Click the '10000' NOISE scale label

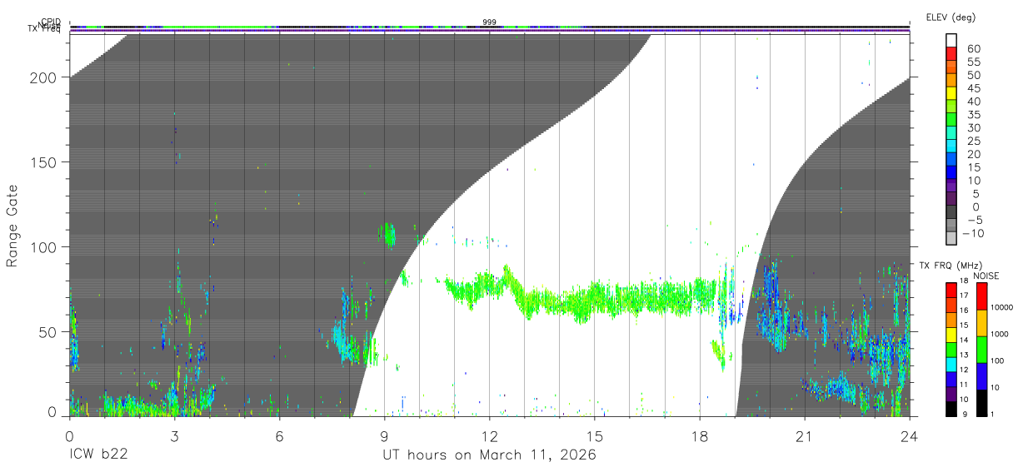(1002, 307)
